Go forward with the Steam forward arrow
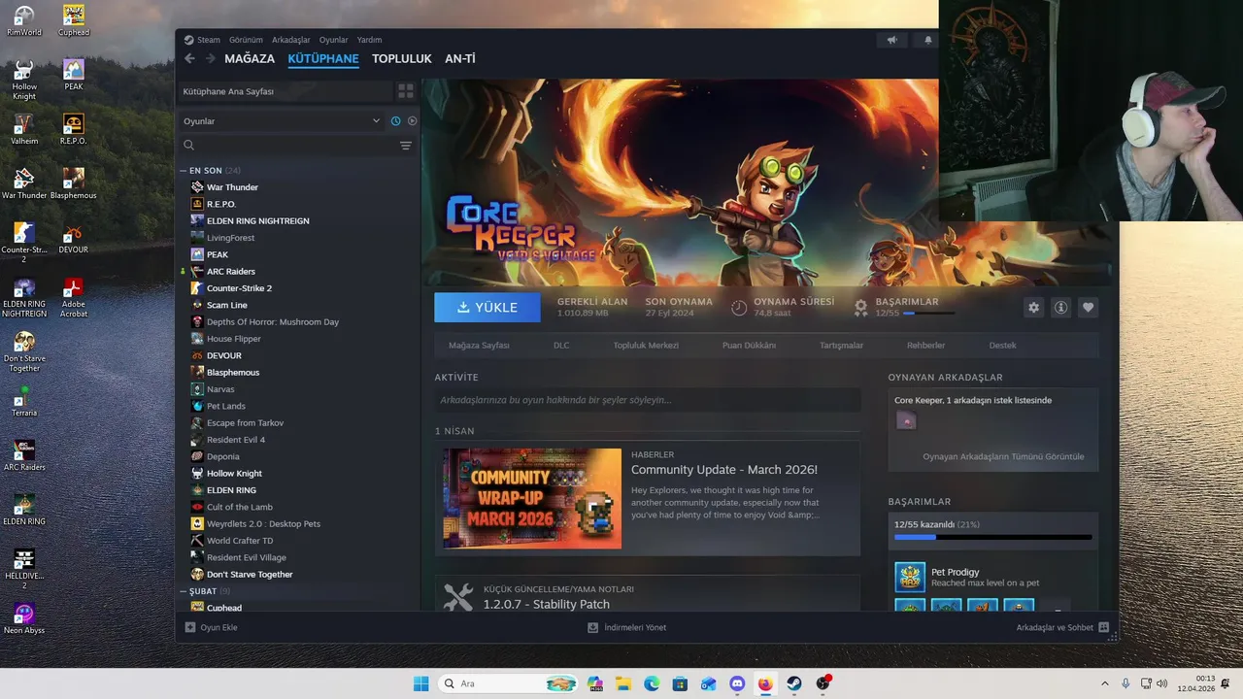1243x699 pixels. point(210,59)
